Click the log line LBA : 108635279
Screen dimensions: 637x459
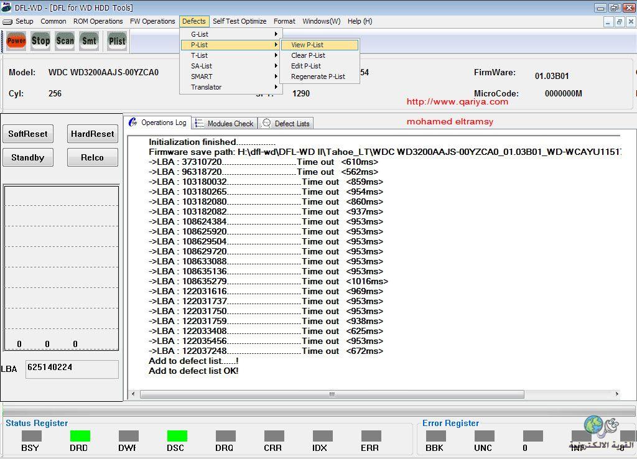268,282
